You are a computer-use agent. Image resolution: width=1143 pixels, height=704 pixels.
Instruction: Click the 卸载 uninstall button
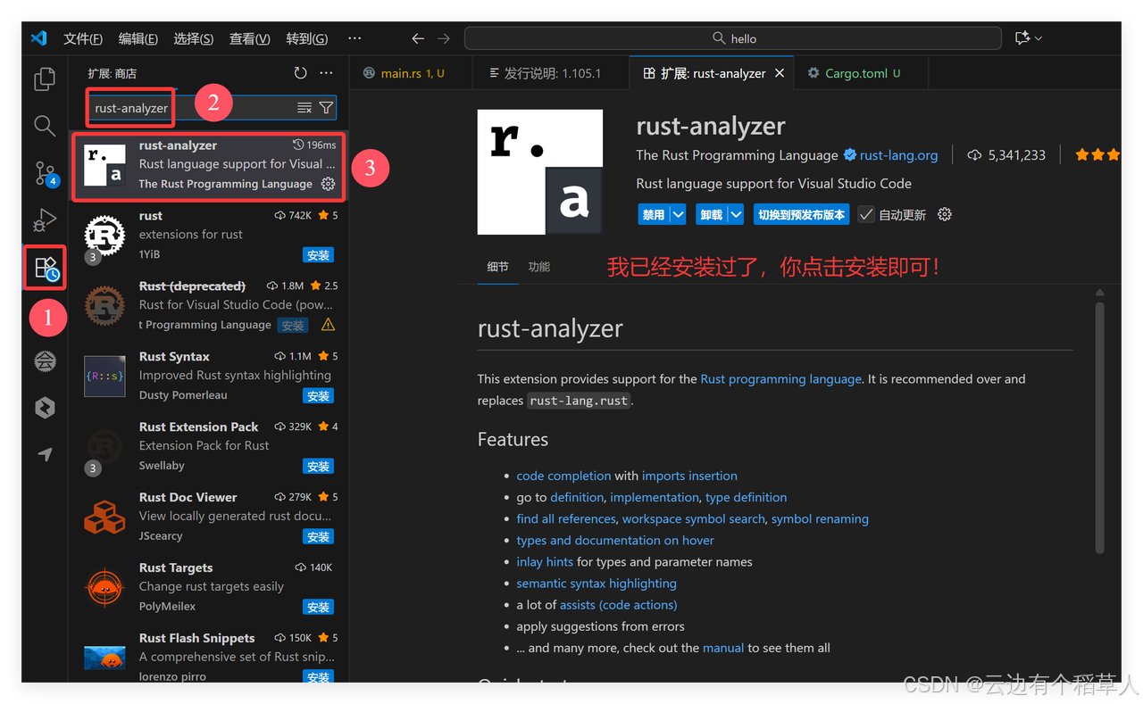click(x=711, y=214)
